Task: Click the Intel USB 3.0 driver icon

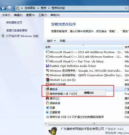Action: coord(47,117)
